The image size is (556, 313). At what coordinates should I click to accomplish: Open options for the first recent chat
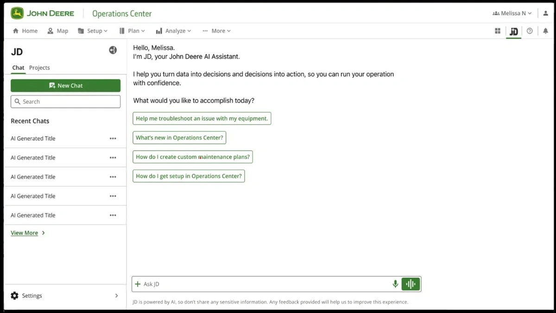(x=113, y=139)
